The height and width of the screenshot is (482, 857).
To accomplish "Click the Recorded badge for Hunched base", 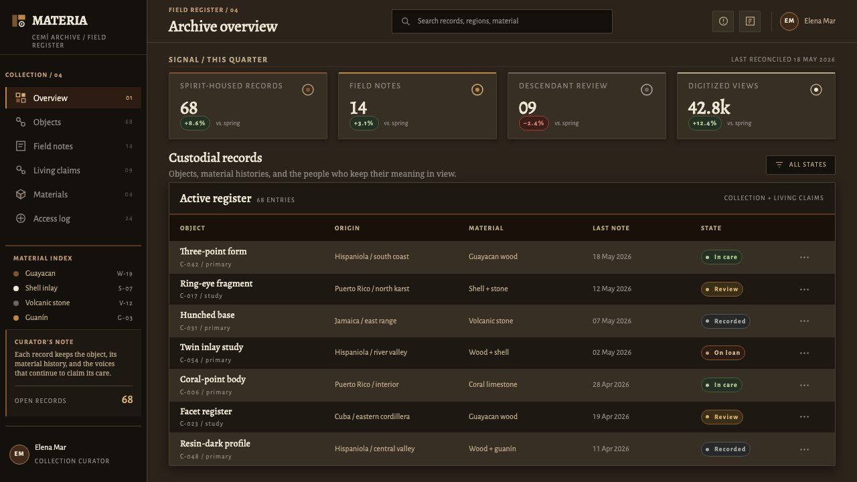I will [725, 321].
